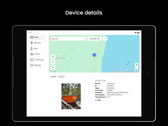Image resolution: width=168 pixels, height=126 pixels.
Task: Click the 'Uferpromenade' location value
Action: pyautogui.click(x=117, y=93)
